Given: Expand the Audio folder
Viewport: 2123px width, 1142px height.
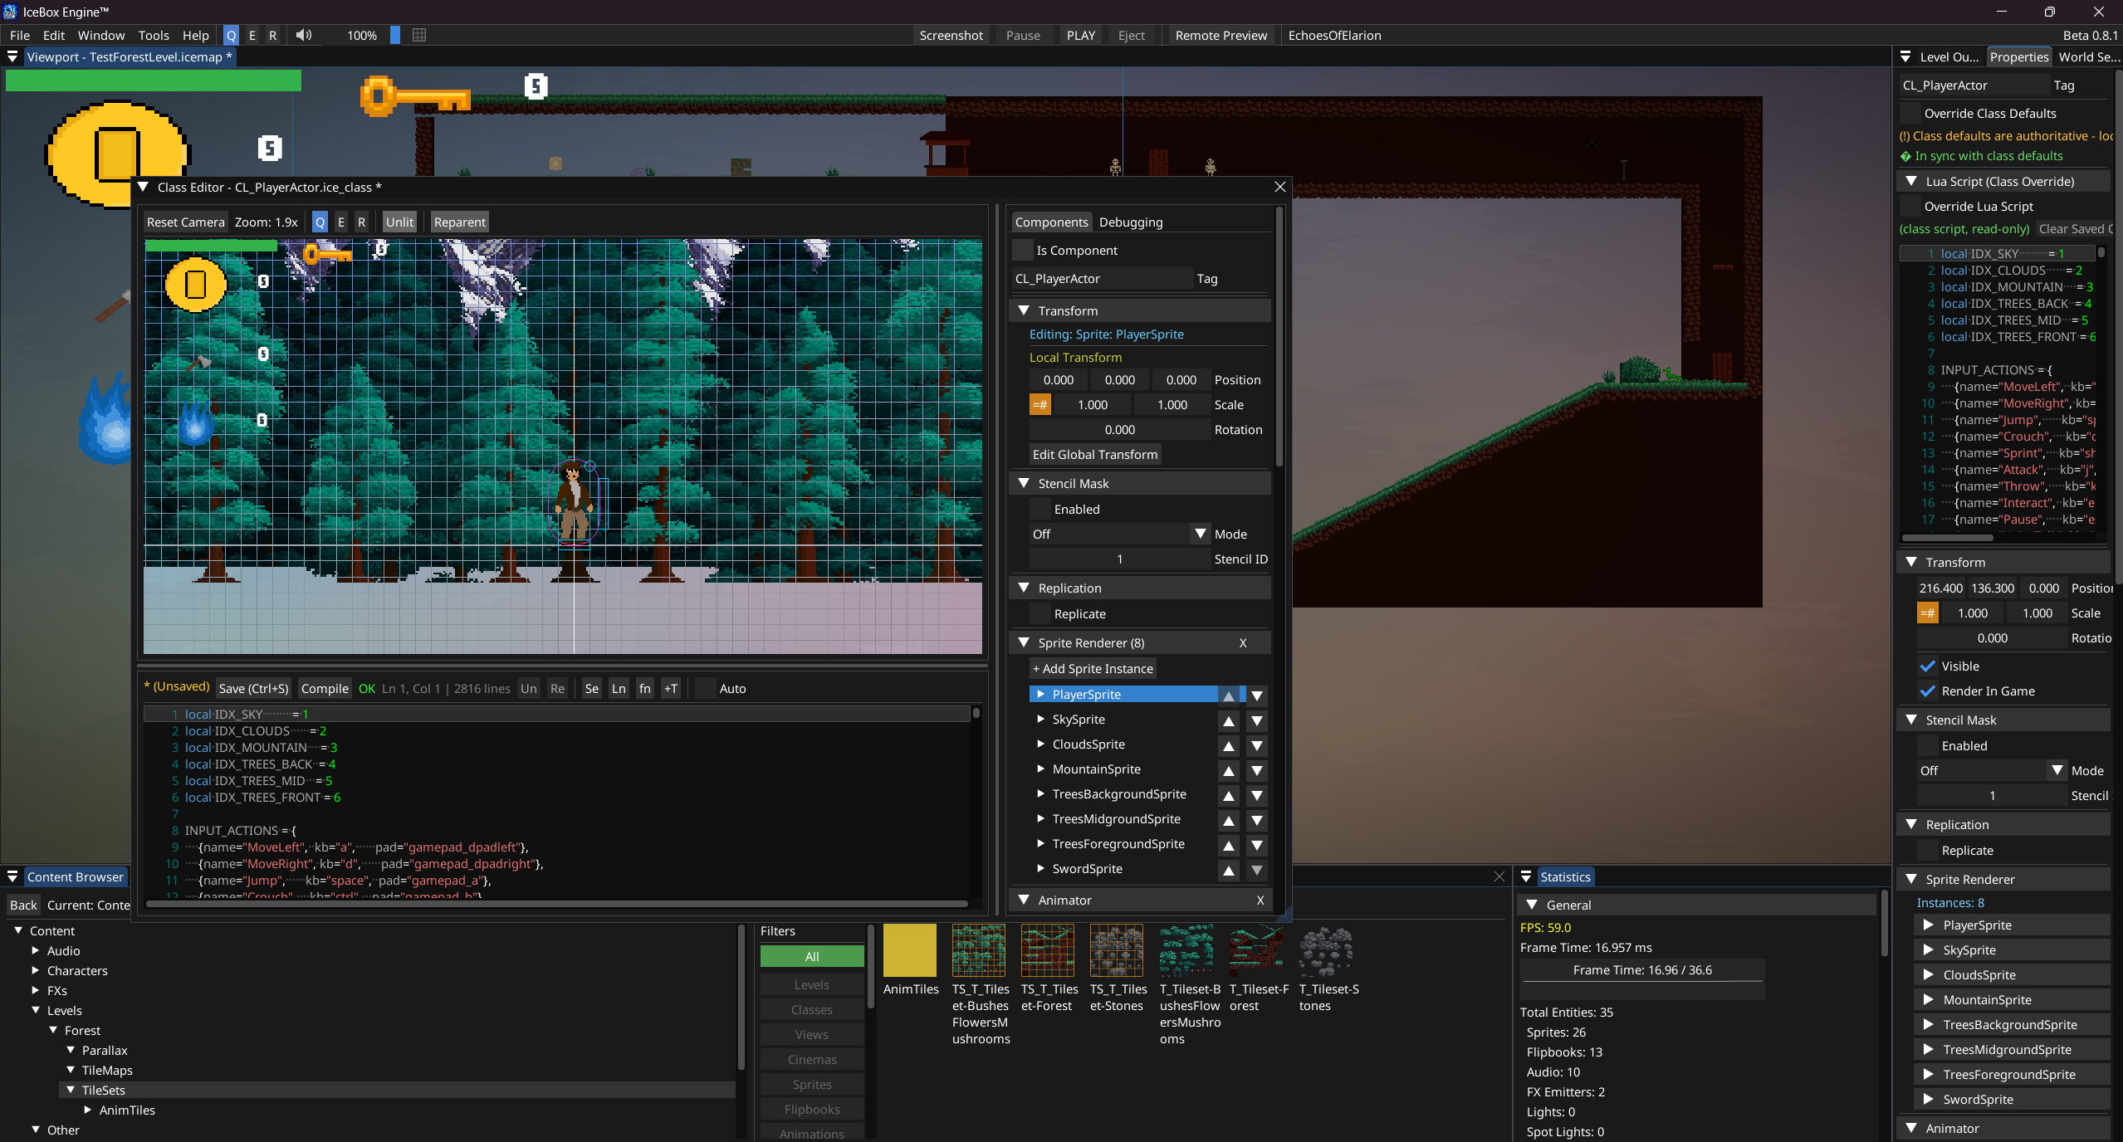Looking at the screenshot, I should [36, 951].
